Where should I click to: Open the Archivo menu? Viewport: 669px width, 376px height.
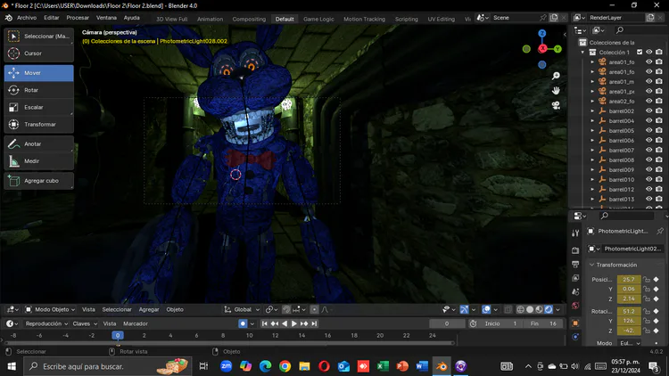pyautogui.click(x=27, y=18)
